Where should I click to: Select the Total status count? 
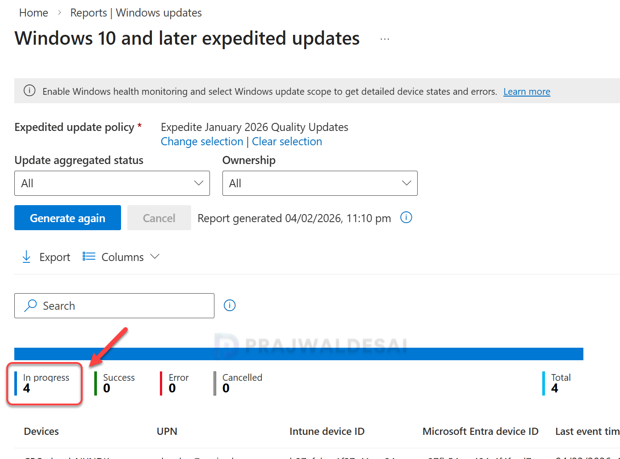557,383
